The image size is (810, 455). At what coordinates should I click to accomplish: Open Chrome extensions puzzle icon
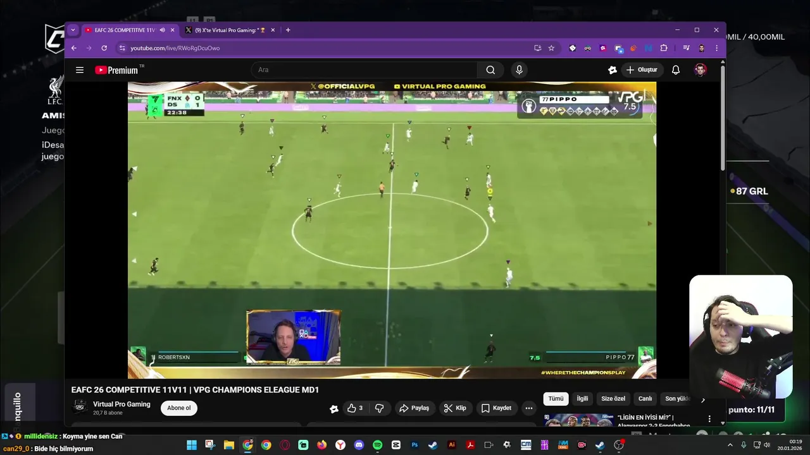(x=663, y=48)
